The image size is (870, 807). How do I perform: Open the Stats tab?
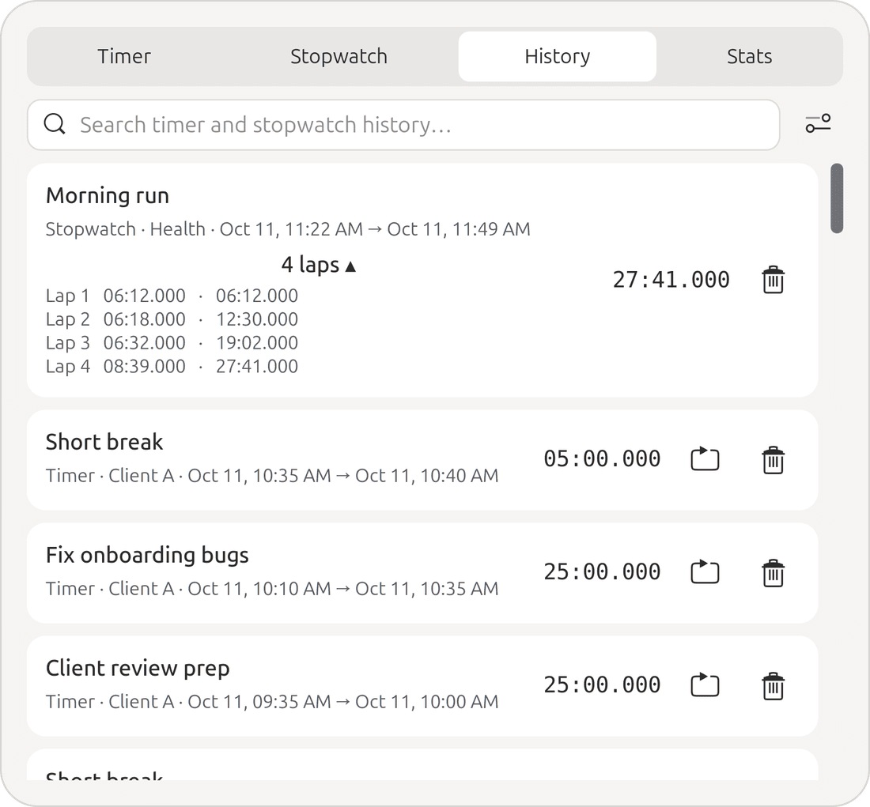pyautogui.click(x=749, y=57)
